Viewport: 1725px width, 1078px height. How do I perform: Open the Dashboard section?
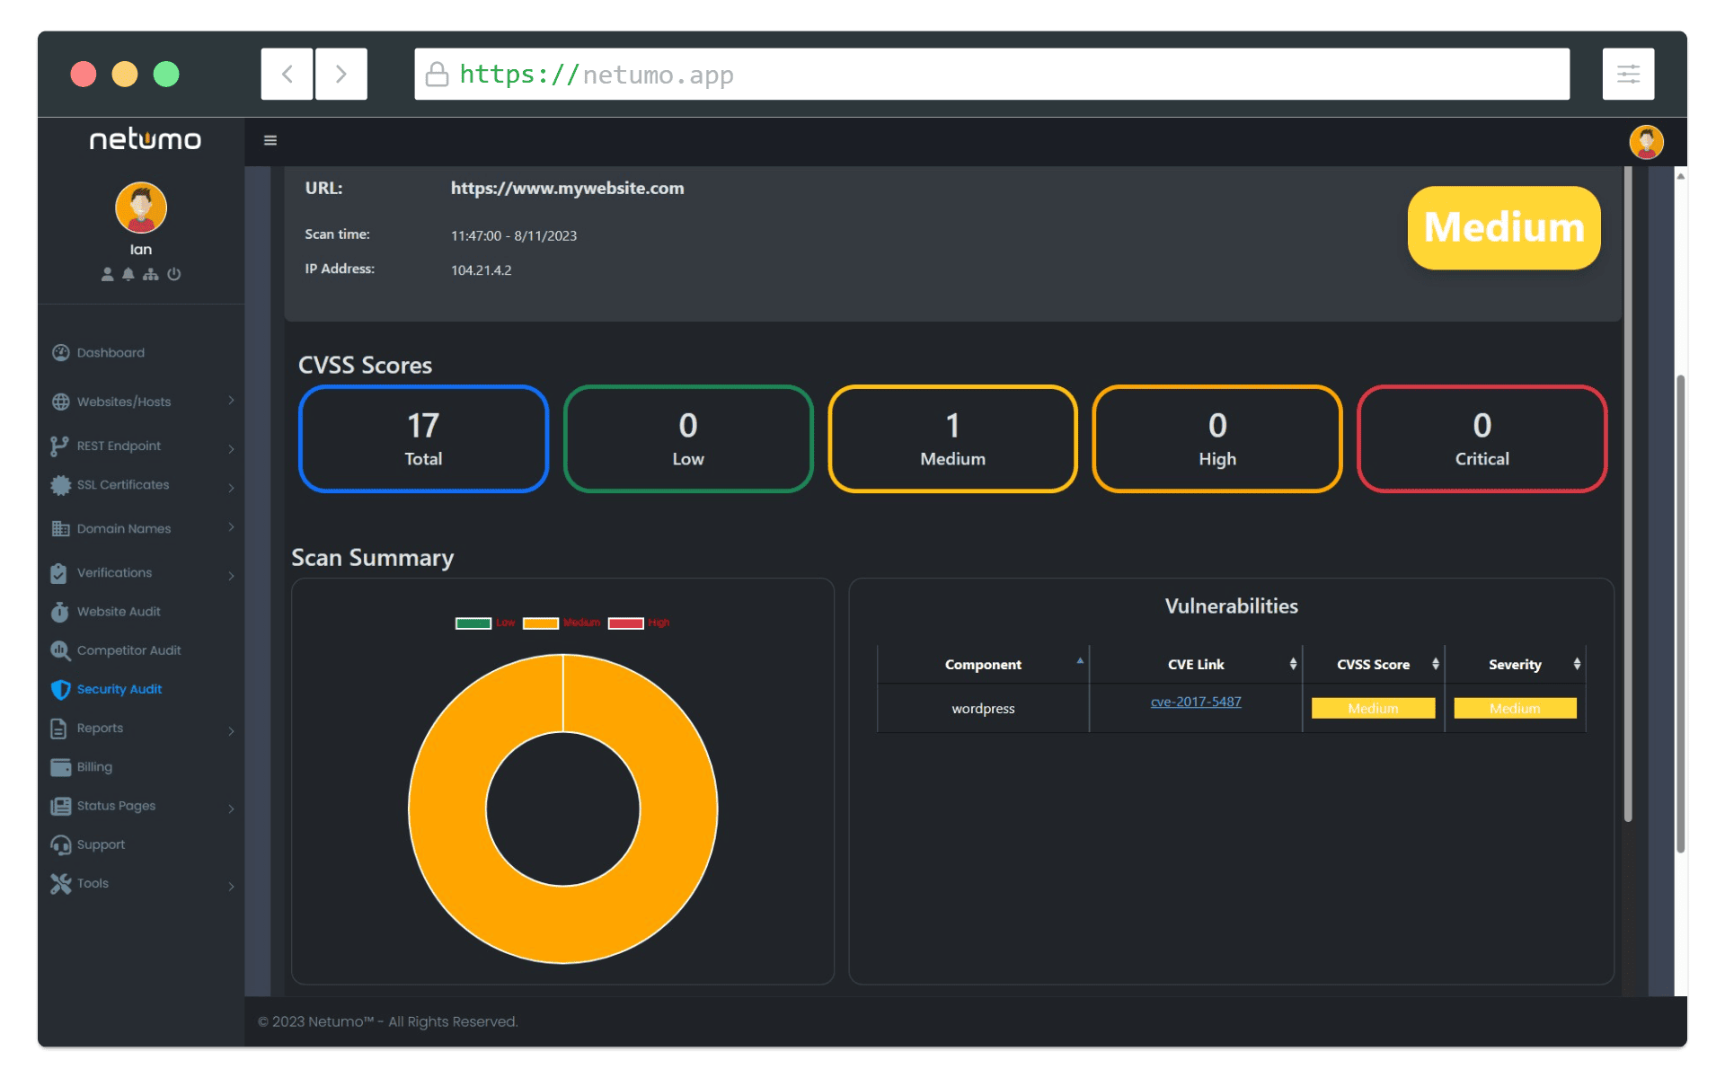pos(111,351)
